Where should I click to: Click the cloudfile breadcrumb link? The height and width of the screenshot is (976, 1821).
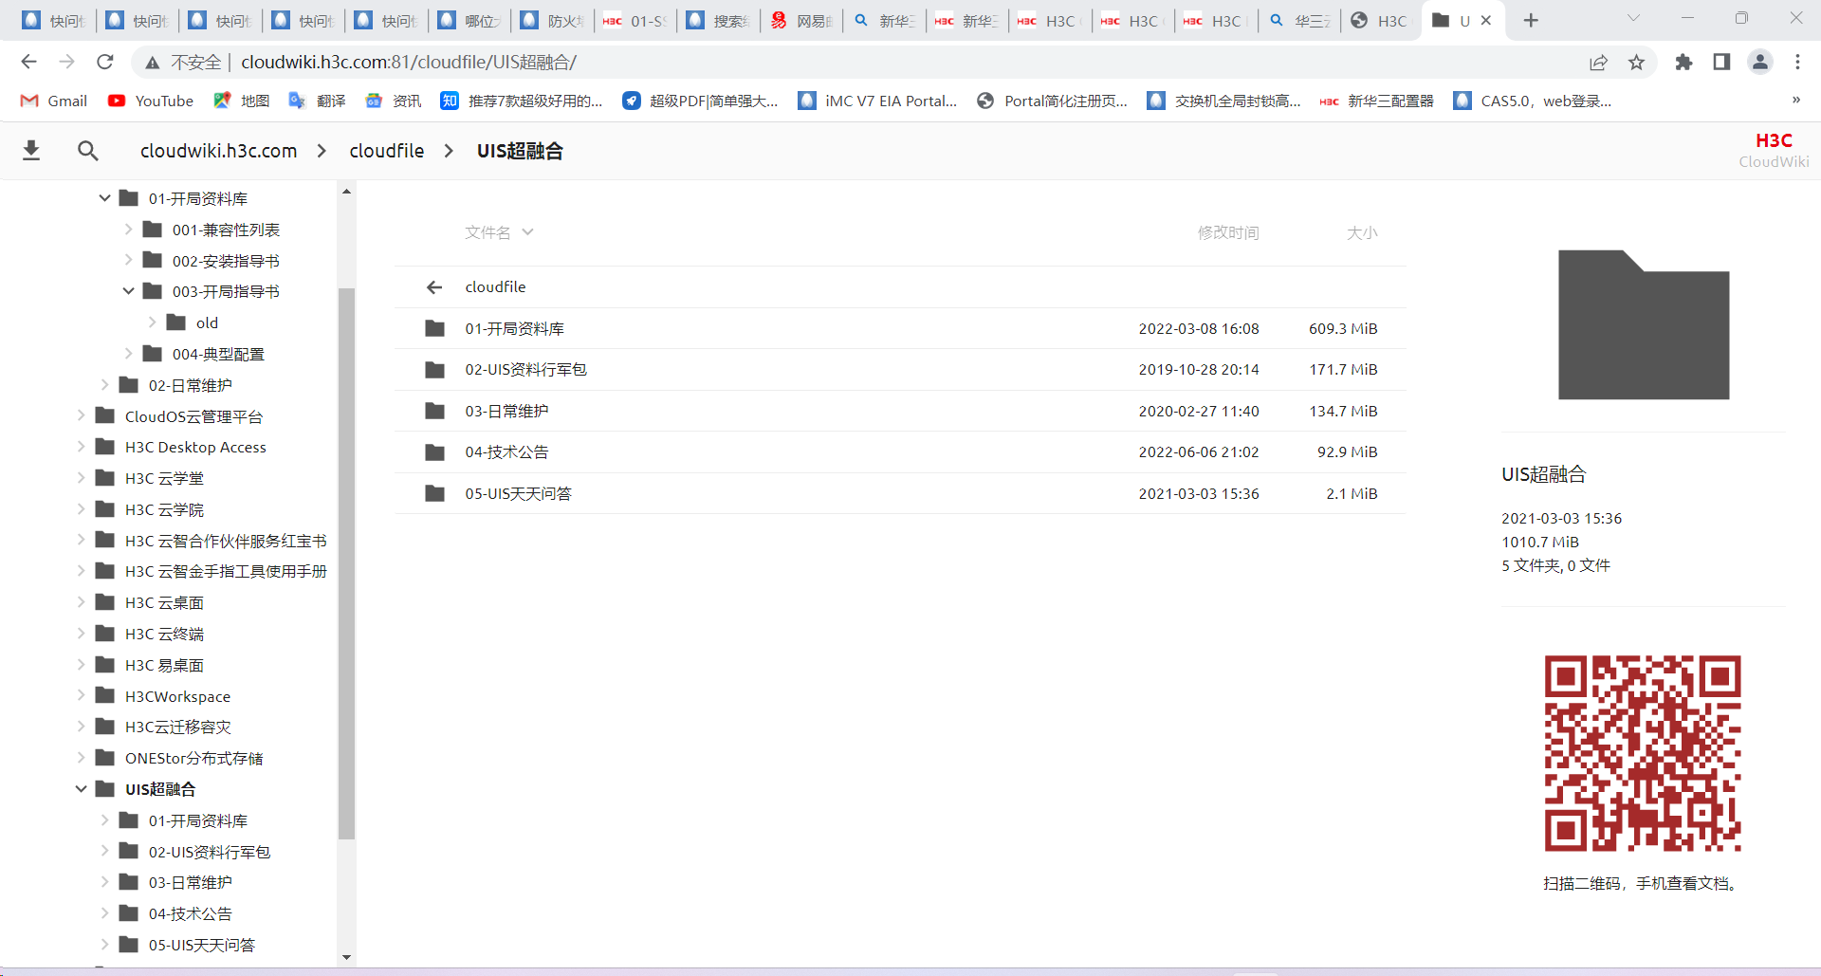tap(387, 151)
